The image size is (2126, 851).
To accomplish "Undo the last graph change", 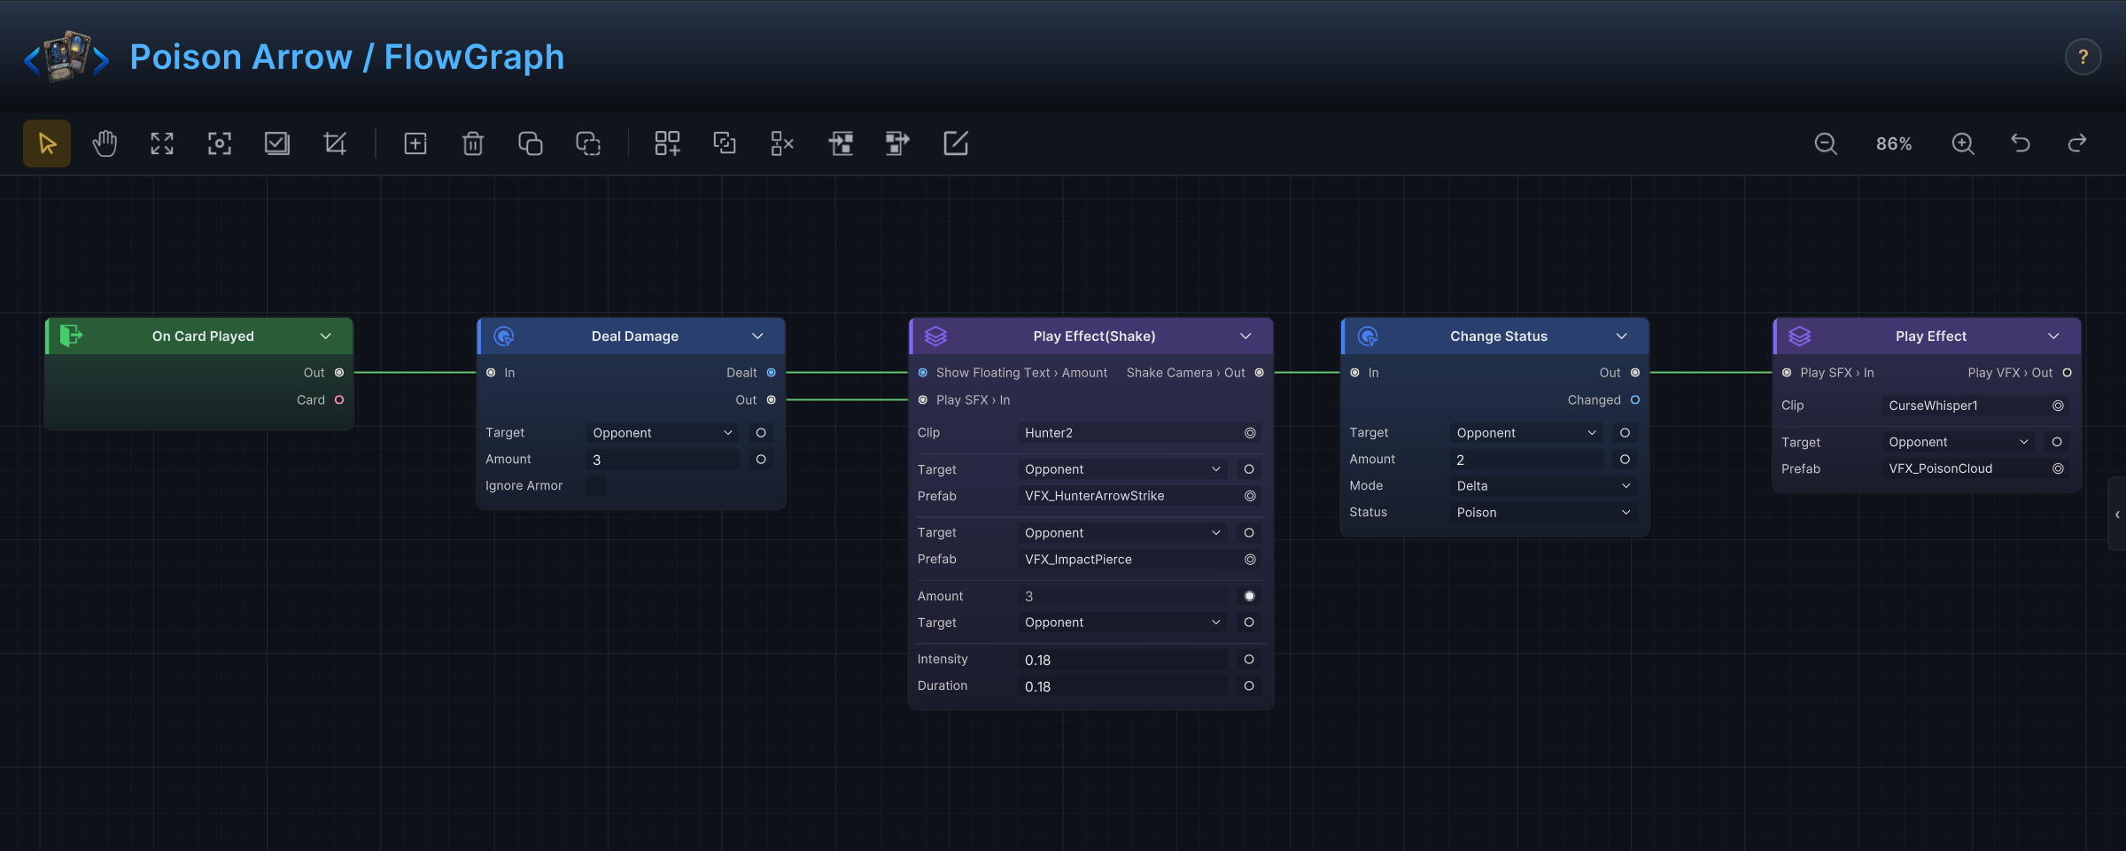I will [2021, 143].
